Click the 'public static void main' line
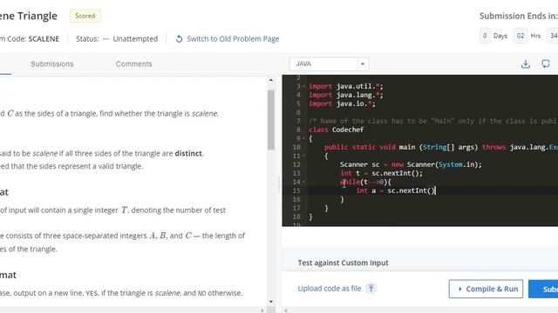This screenshot has width=558, height=313. (441, 147)
